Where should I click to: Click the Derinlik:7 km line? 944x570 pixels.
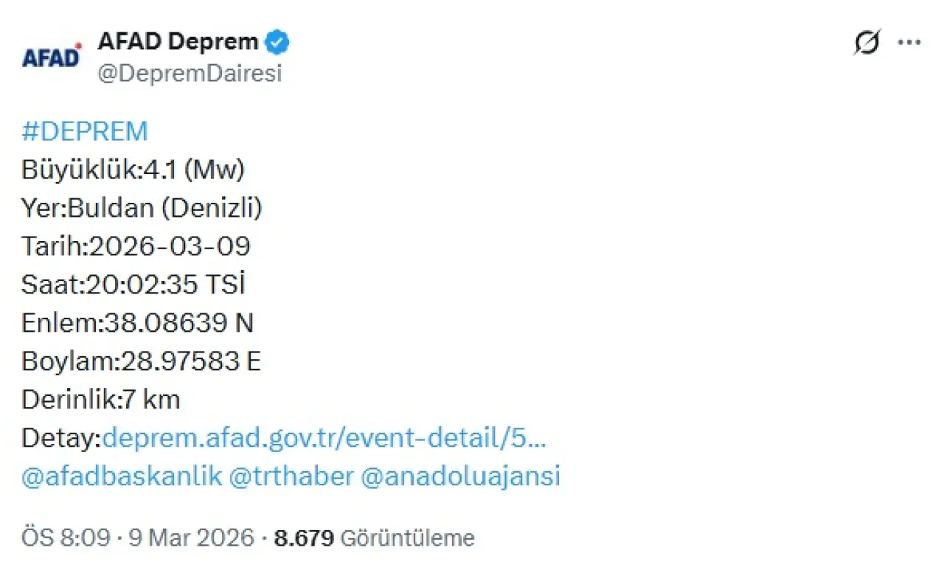[100, 400]
